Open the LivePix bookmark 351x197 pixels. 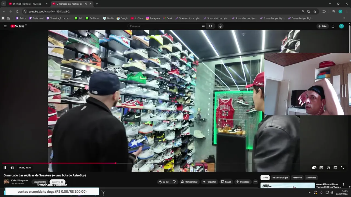point(108,18)
